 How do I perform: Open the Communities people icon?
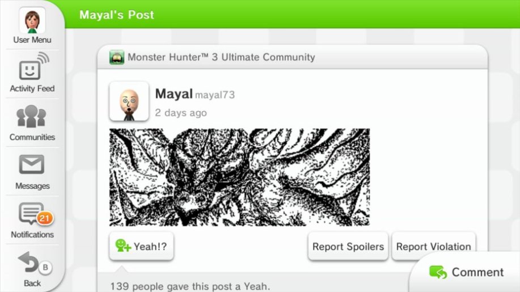coord(32,116)
